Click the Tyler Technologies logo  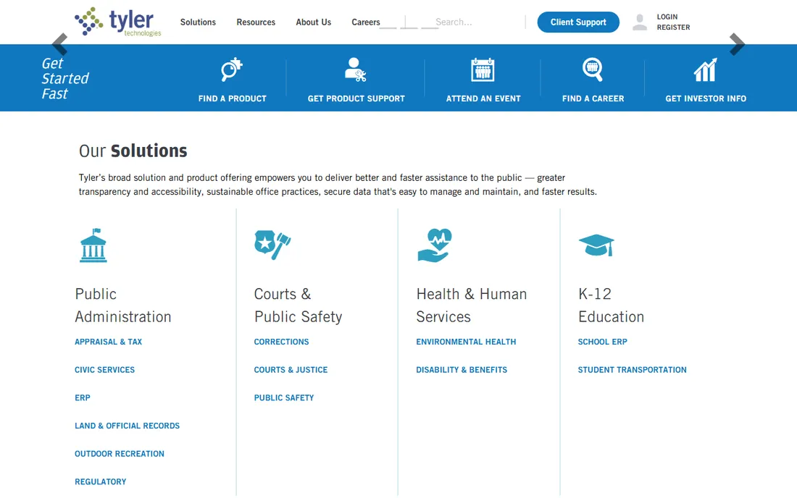pyautogui.click(x=118, y=22)
